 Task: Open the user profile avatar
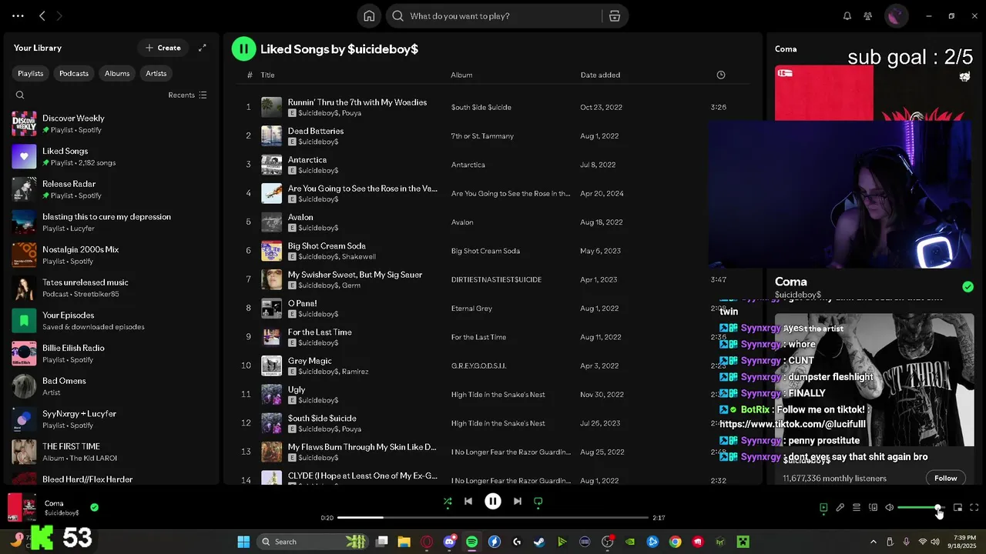click(x=896, y=16)
